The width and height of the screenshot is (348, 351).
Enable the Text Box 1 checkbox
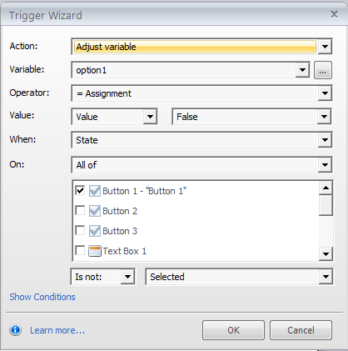tap(80, 250)
